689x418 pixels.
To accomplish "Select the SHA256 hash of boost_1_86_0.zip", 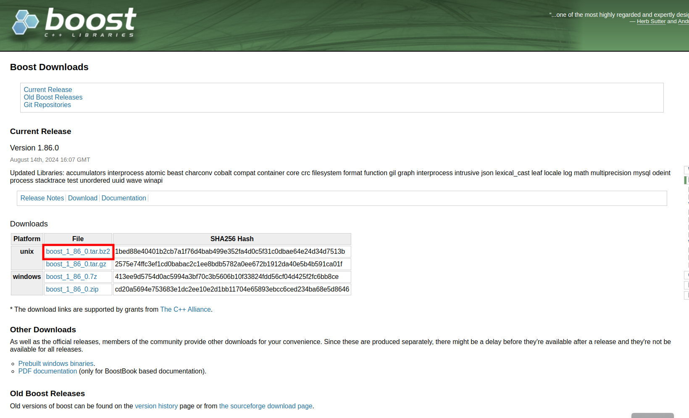I will click(x=231, y=289).
